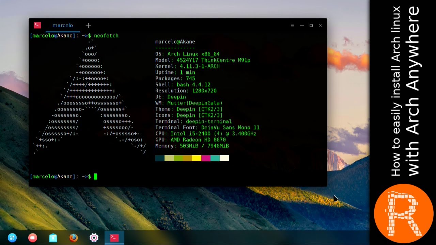436x245 pixels.
Task: Click the Model: 4524Y17 ThinkCentre M91p line
Action: coord(203,60)
